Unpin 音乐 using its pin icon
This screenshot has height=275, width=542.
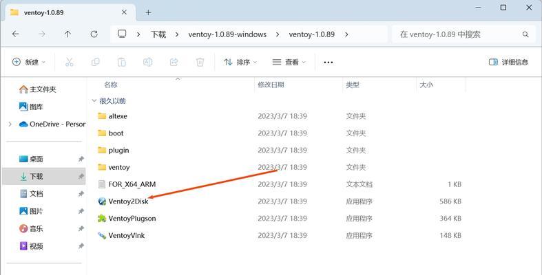(x=81, y=228)
